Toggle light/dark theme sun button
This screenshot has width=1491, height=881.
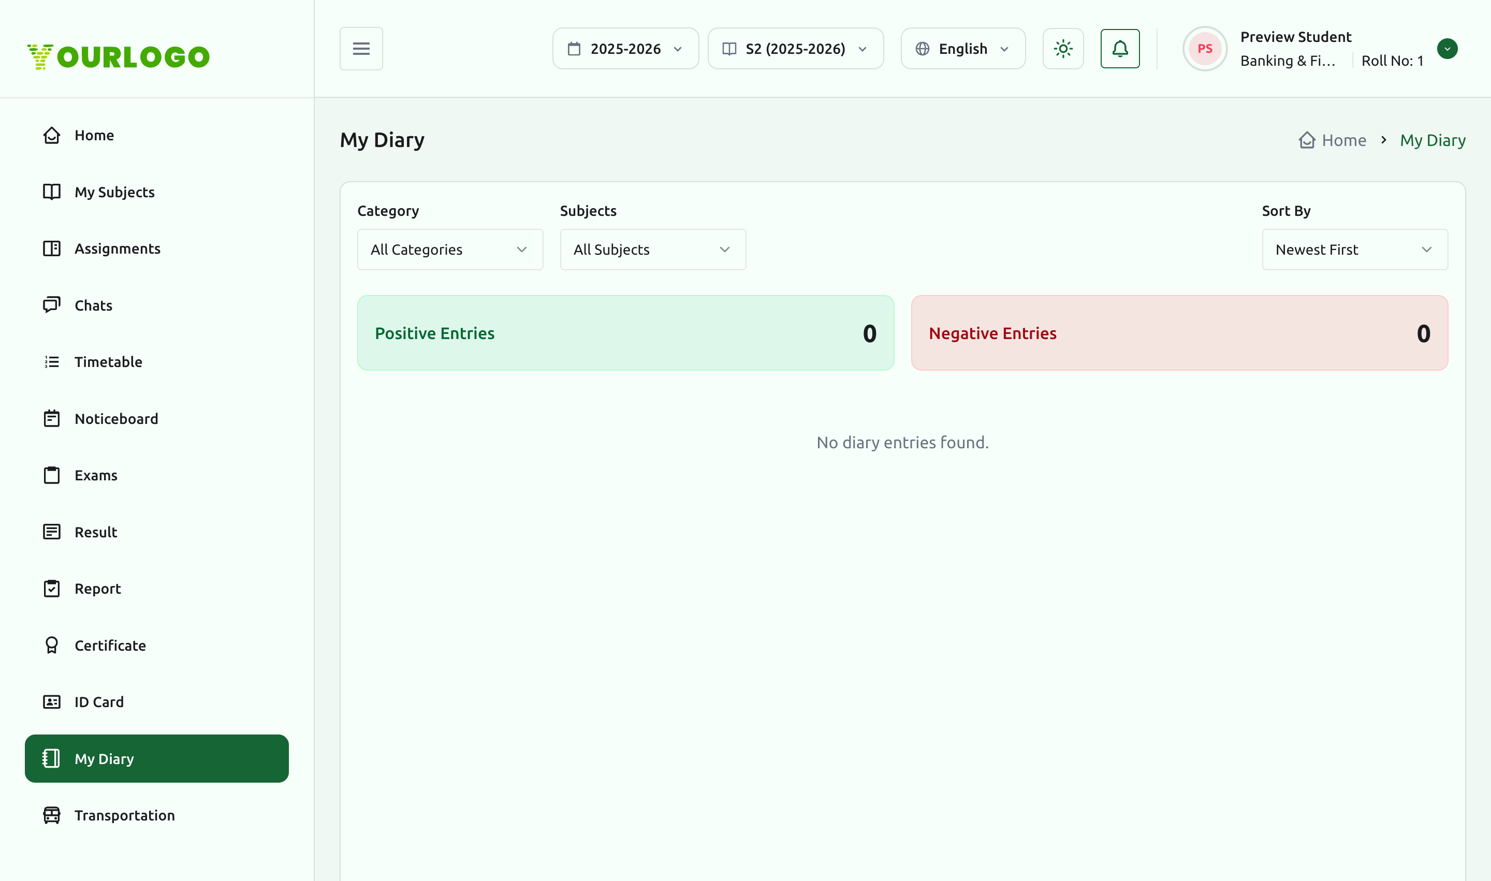tap(1063, 49)
